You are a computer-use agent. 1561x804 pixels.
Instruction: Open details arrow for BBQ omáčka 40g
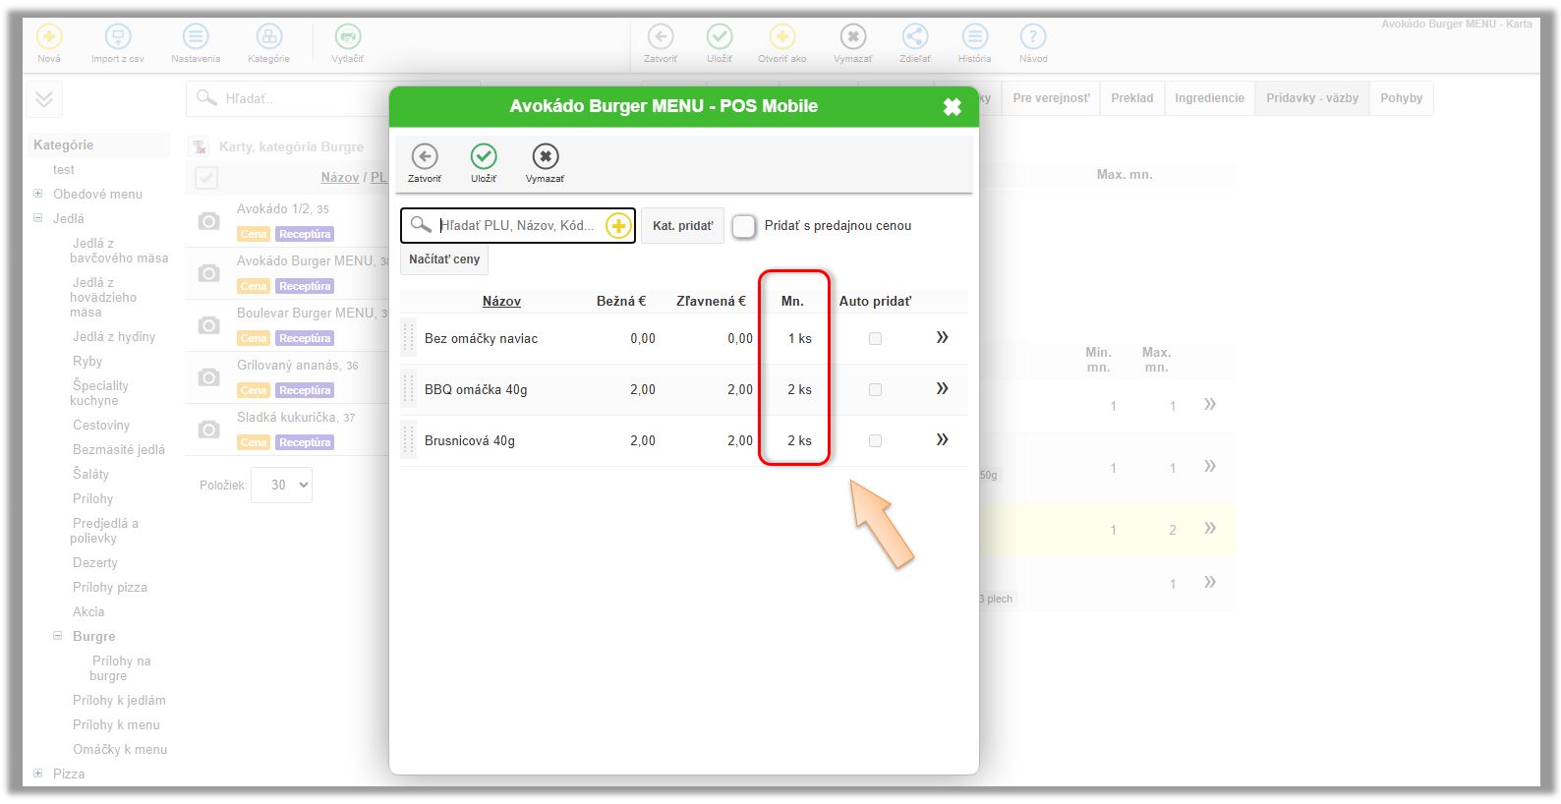tap(942, 389)
